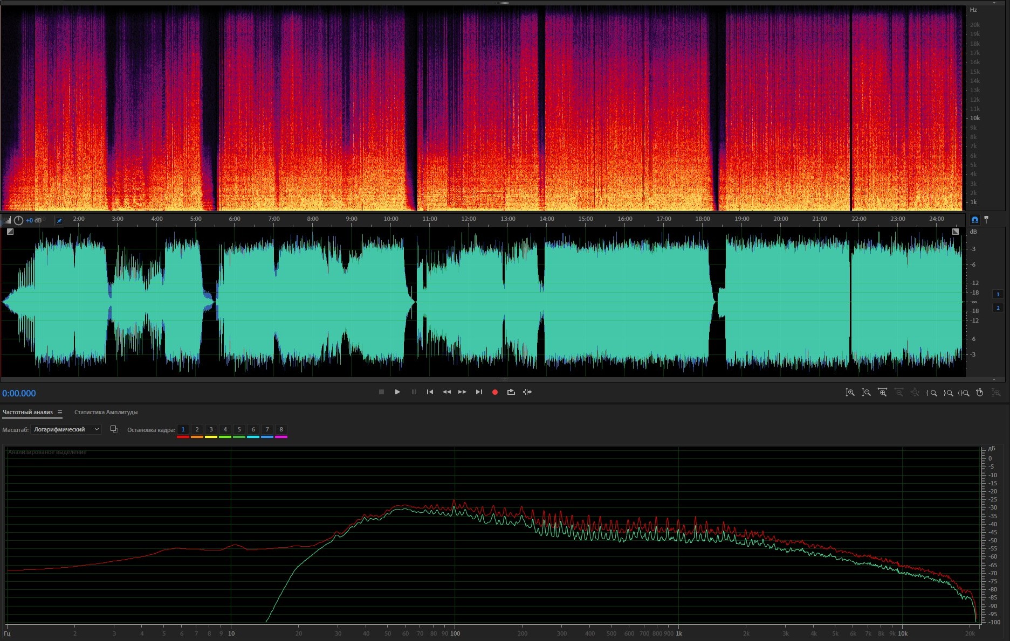The height and width of the screenshot is (641, 1010).
Task: Jump to the previous marker
Action: coord(430,392)
